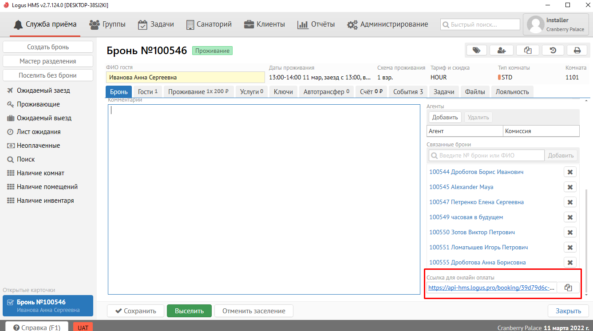Remove linked booking 100550 Зотов Виктор Петрович
This screenshot has width=593, height=331.
(570, 232)
